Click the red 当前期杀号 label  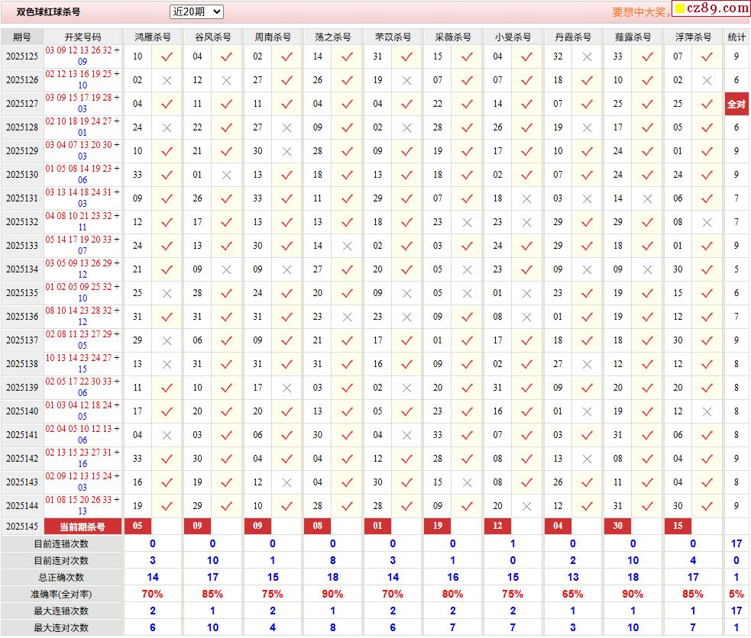(x=83, y=526)
